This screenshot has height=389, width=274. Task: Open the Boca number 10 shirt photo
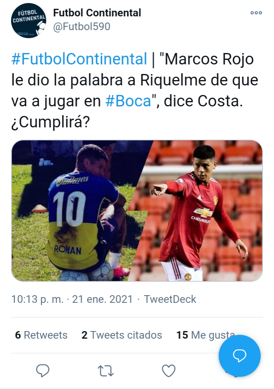coord(74,211)
